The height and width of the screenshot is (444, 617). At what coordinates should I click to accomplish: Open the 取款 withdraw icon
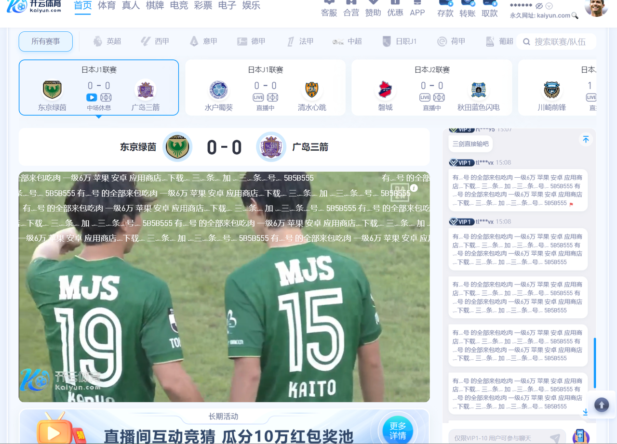[490, 8]
